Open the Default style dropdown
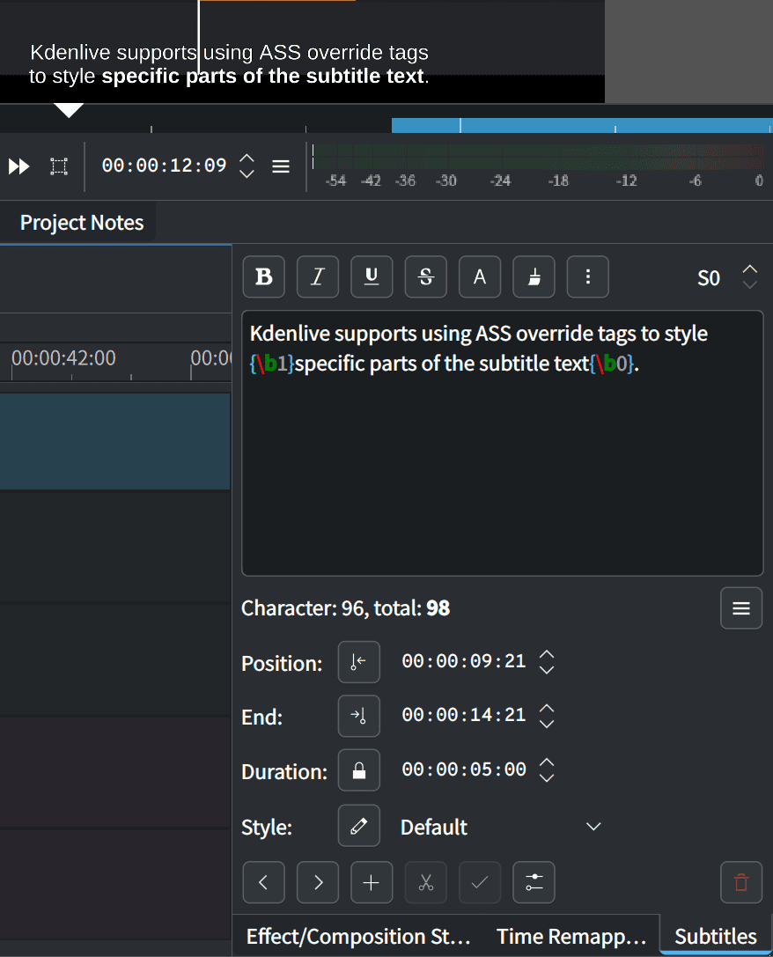This screenshot has height=957, width=773. click(x=502, y=827)
